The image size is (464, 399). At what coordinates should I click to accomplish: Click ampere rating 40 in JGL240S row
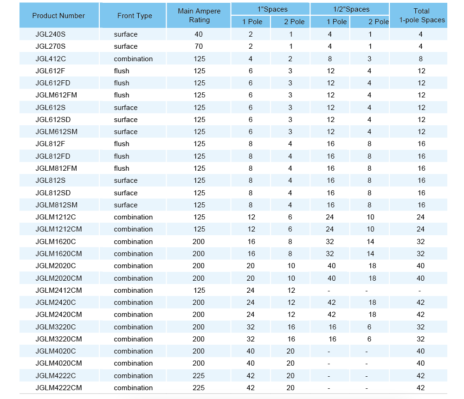[x=199, y=34]
